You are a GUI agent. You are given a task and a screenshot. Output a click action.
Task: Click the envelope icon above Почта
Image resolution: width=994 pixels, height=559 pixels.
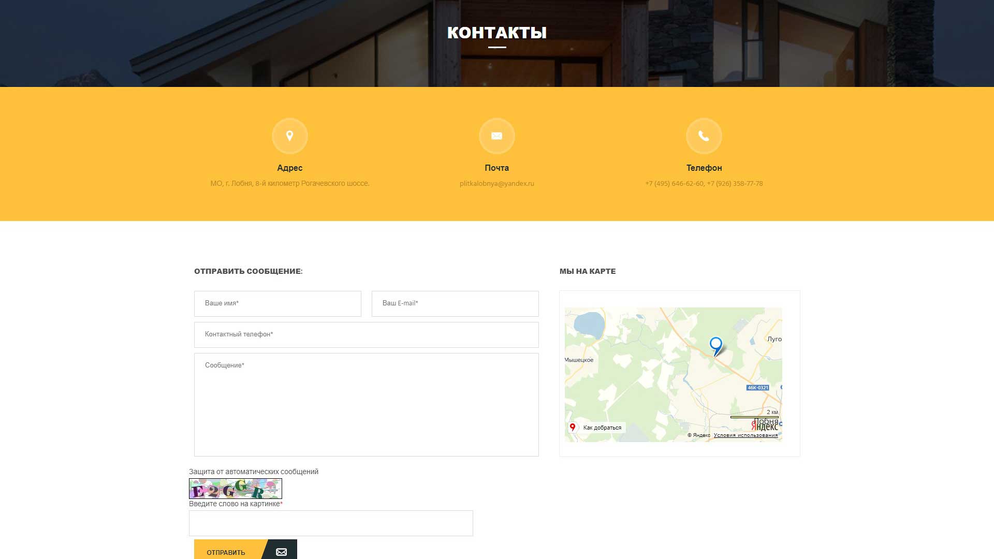(x=496, y=136)
